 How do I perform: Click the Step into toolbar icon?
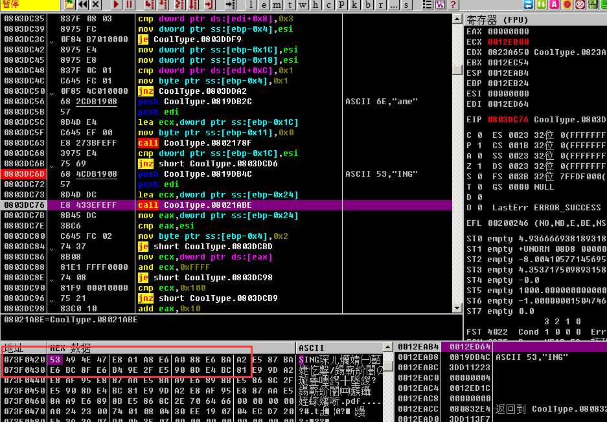(150, 5)
